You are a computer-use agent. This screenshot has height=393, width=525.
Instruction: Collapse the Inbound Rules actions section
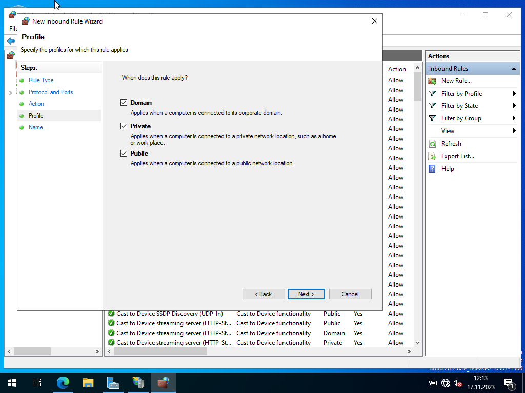tap(514, 69)
